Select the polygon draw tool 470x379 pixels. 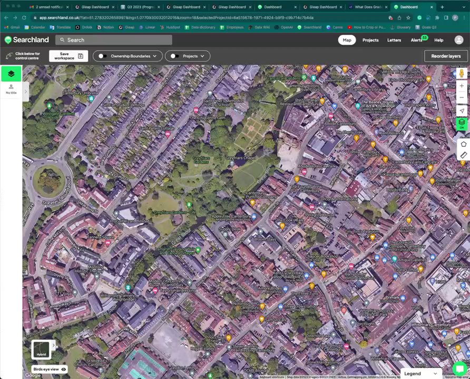pyautogui.click(x=463, y=143)
